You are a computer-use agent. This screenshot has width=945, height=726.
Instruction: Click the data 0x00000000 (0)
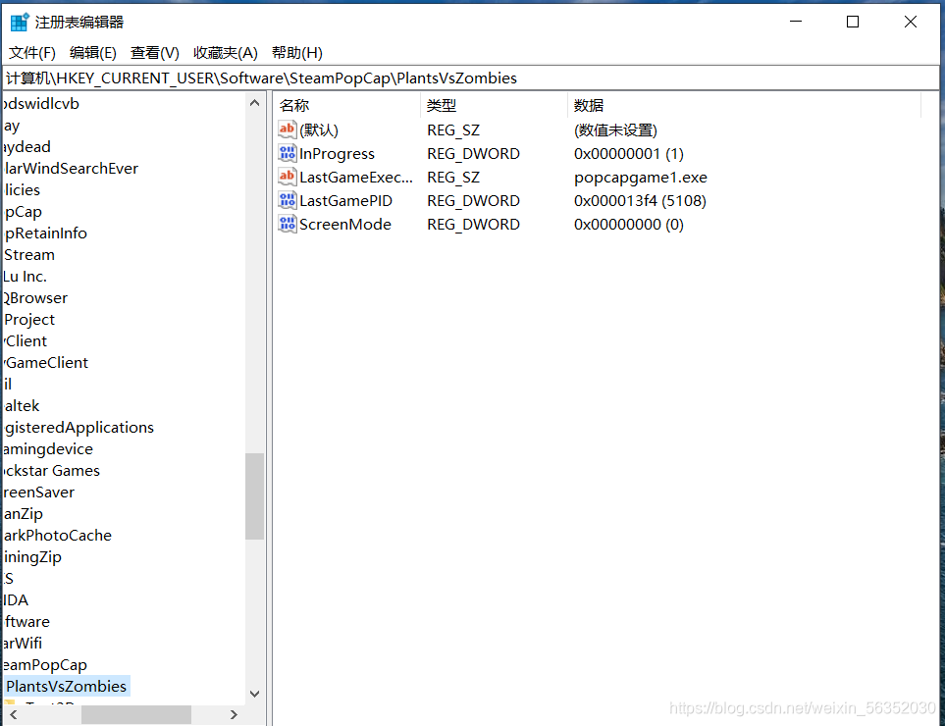click(629, 224)
